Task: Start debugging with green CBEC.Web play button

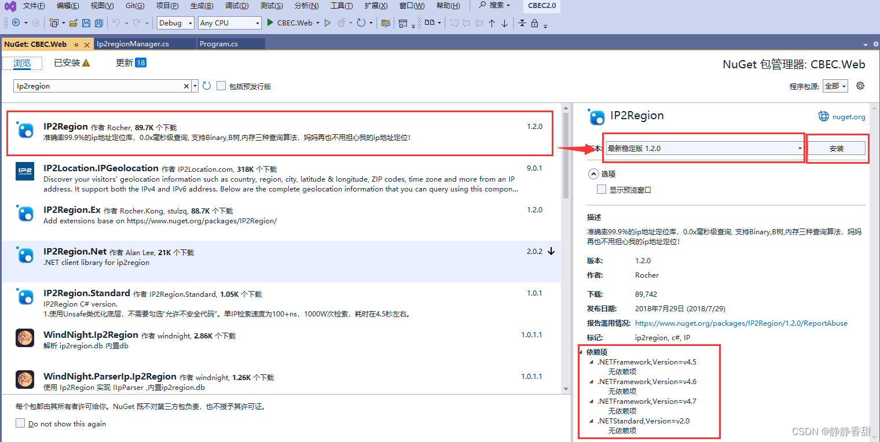Action: click(x=290, y=23)
